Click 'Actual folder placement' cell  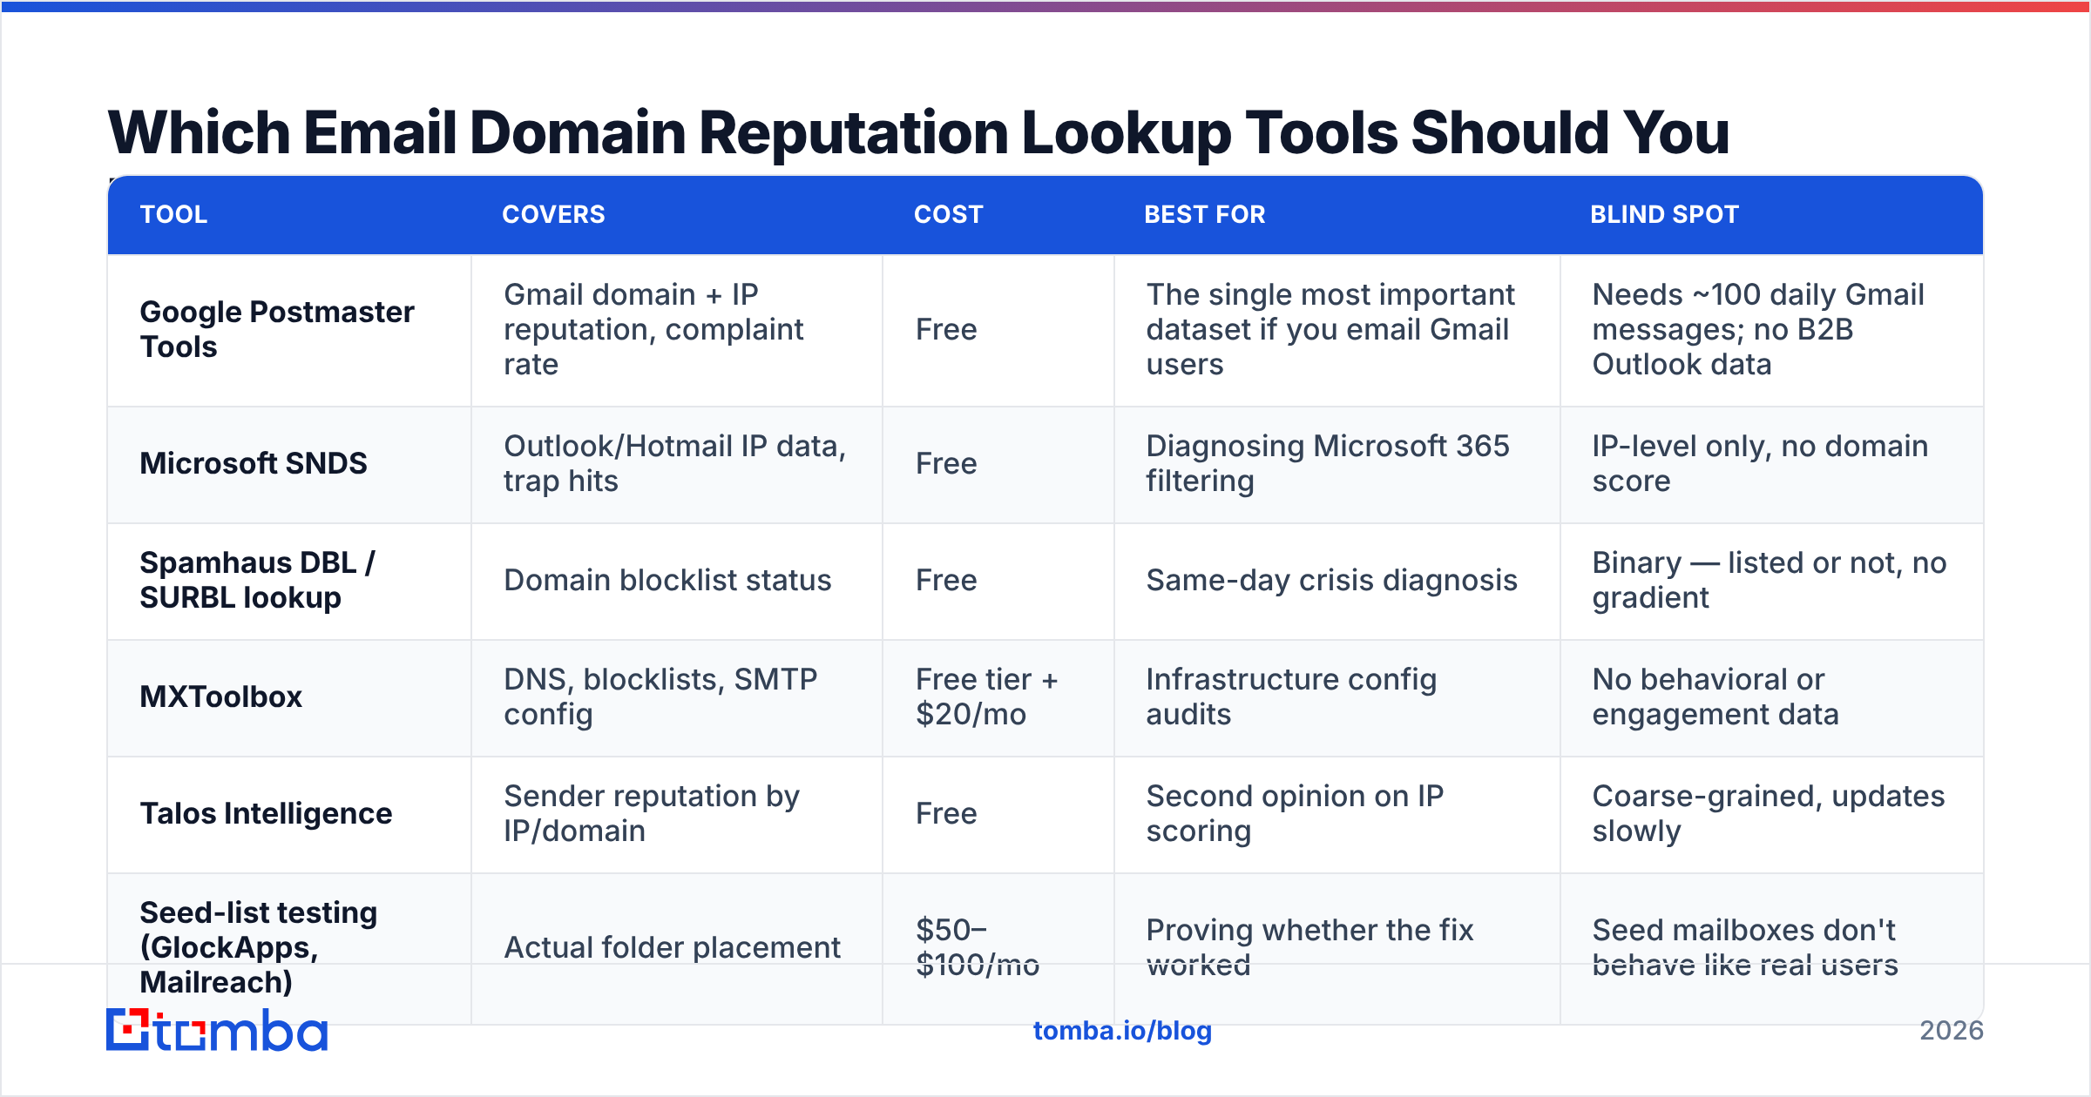(x=677, y=948)
